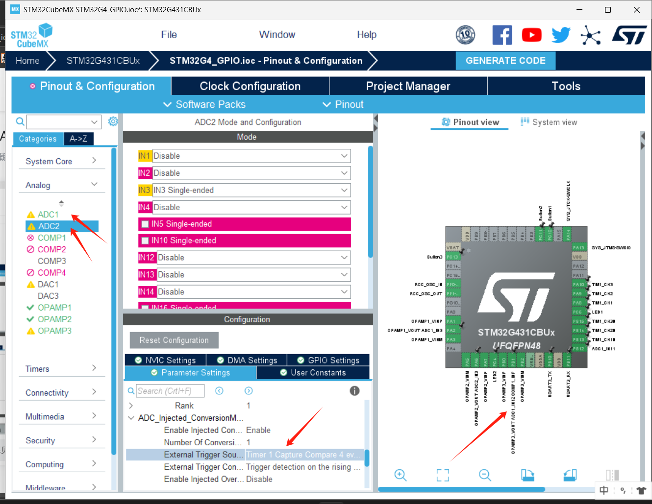Click the ST community network icon
Viewport: 652px width, 504px height.
pos(590,35)
